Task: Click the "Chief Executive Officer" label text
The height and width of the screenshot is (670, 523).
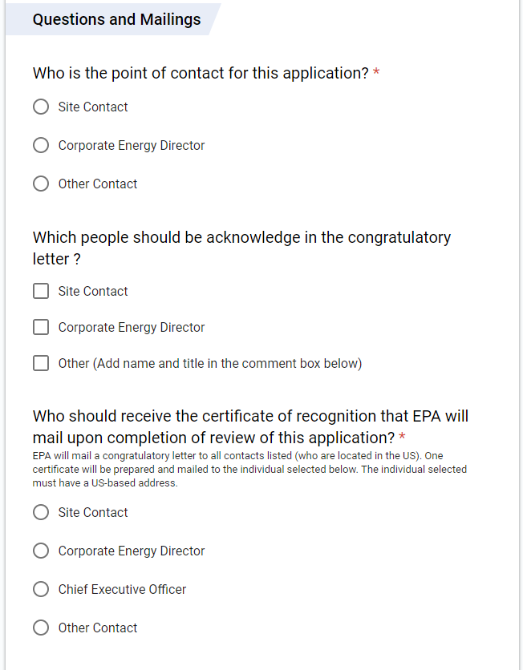Action: [x=122, y=590]
